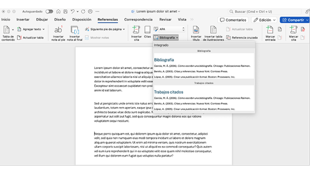Click insert table of authorities icon
The image size is (310, 174).
(303, 29)
